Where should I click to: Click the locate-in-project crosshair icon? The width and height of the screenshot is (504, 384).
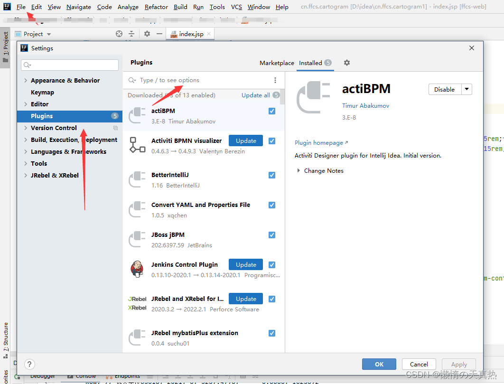point(119,34)
